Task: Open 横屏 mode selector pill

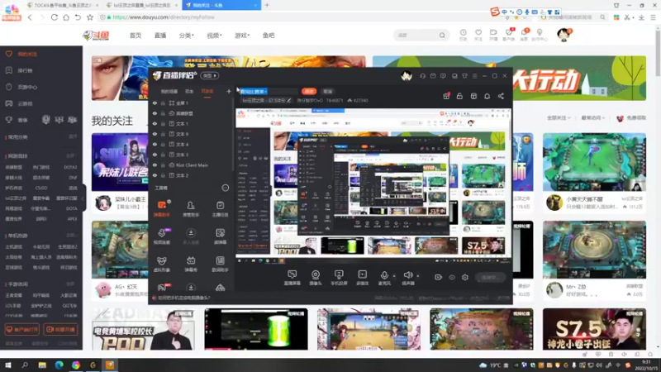Action: (210, 76)
